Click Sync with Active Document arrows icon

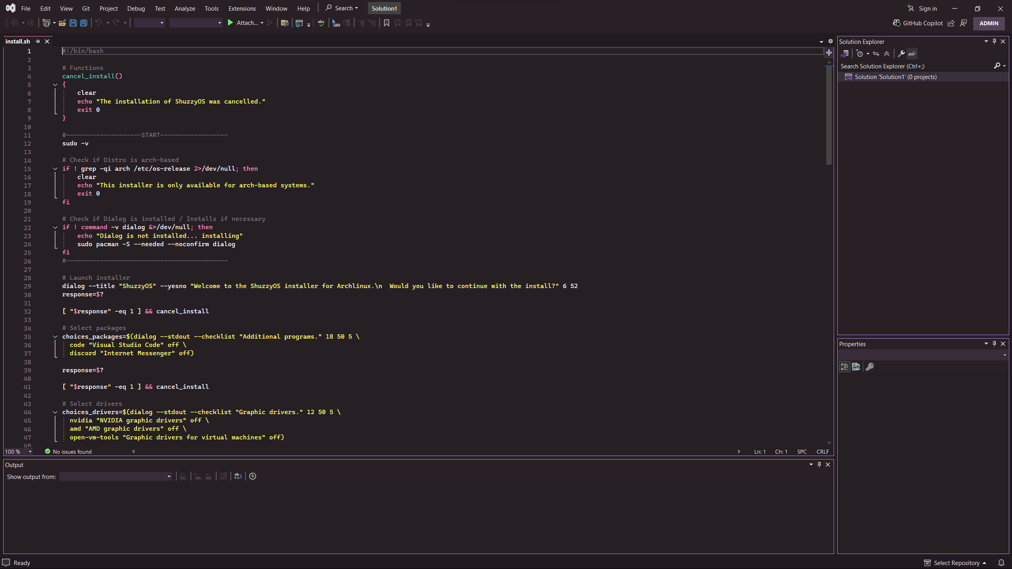pos(876,54)
